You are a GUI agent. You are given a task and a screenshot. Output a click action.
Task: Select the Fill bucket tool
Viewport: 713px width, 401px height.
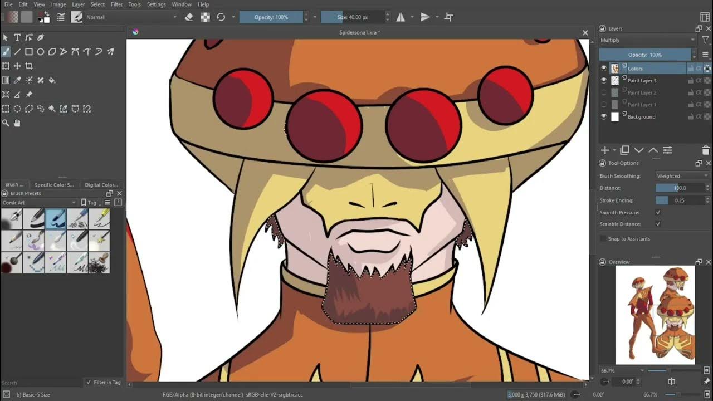(x=52, y=80)
